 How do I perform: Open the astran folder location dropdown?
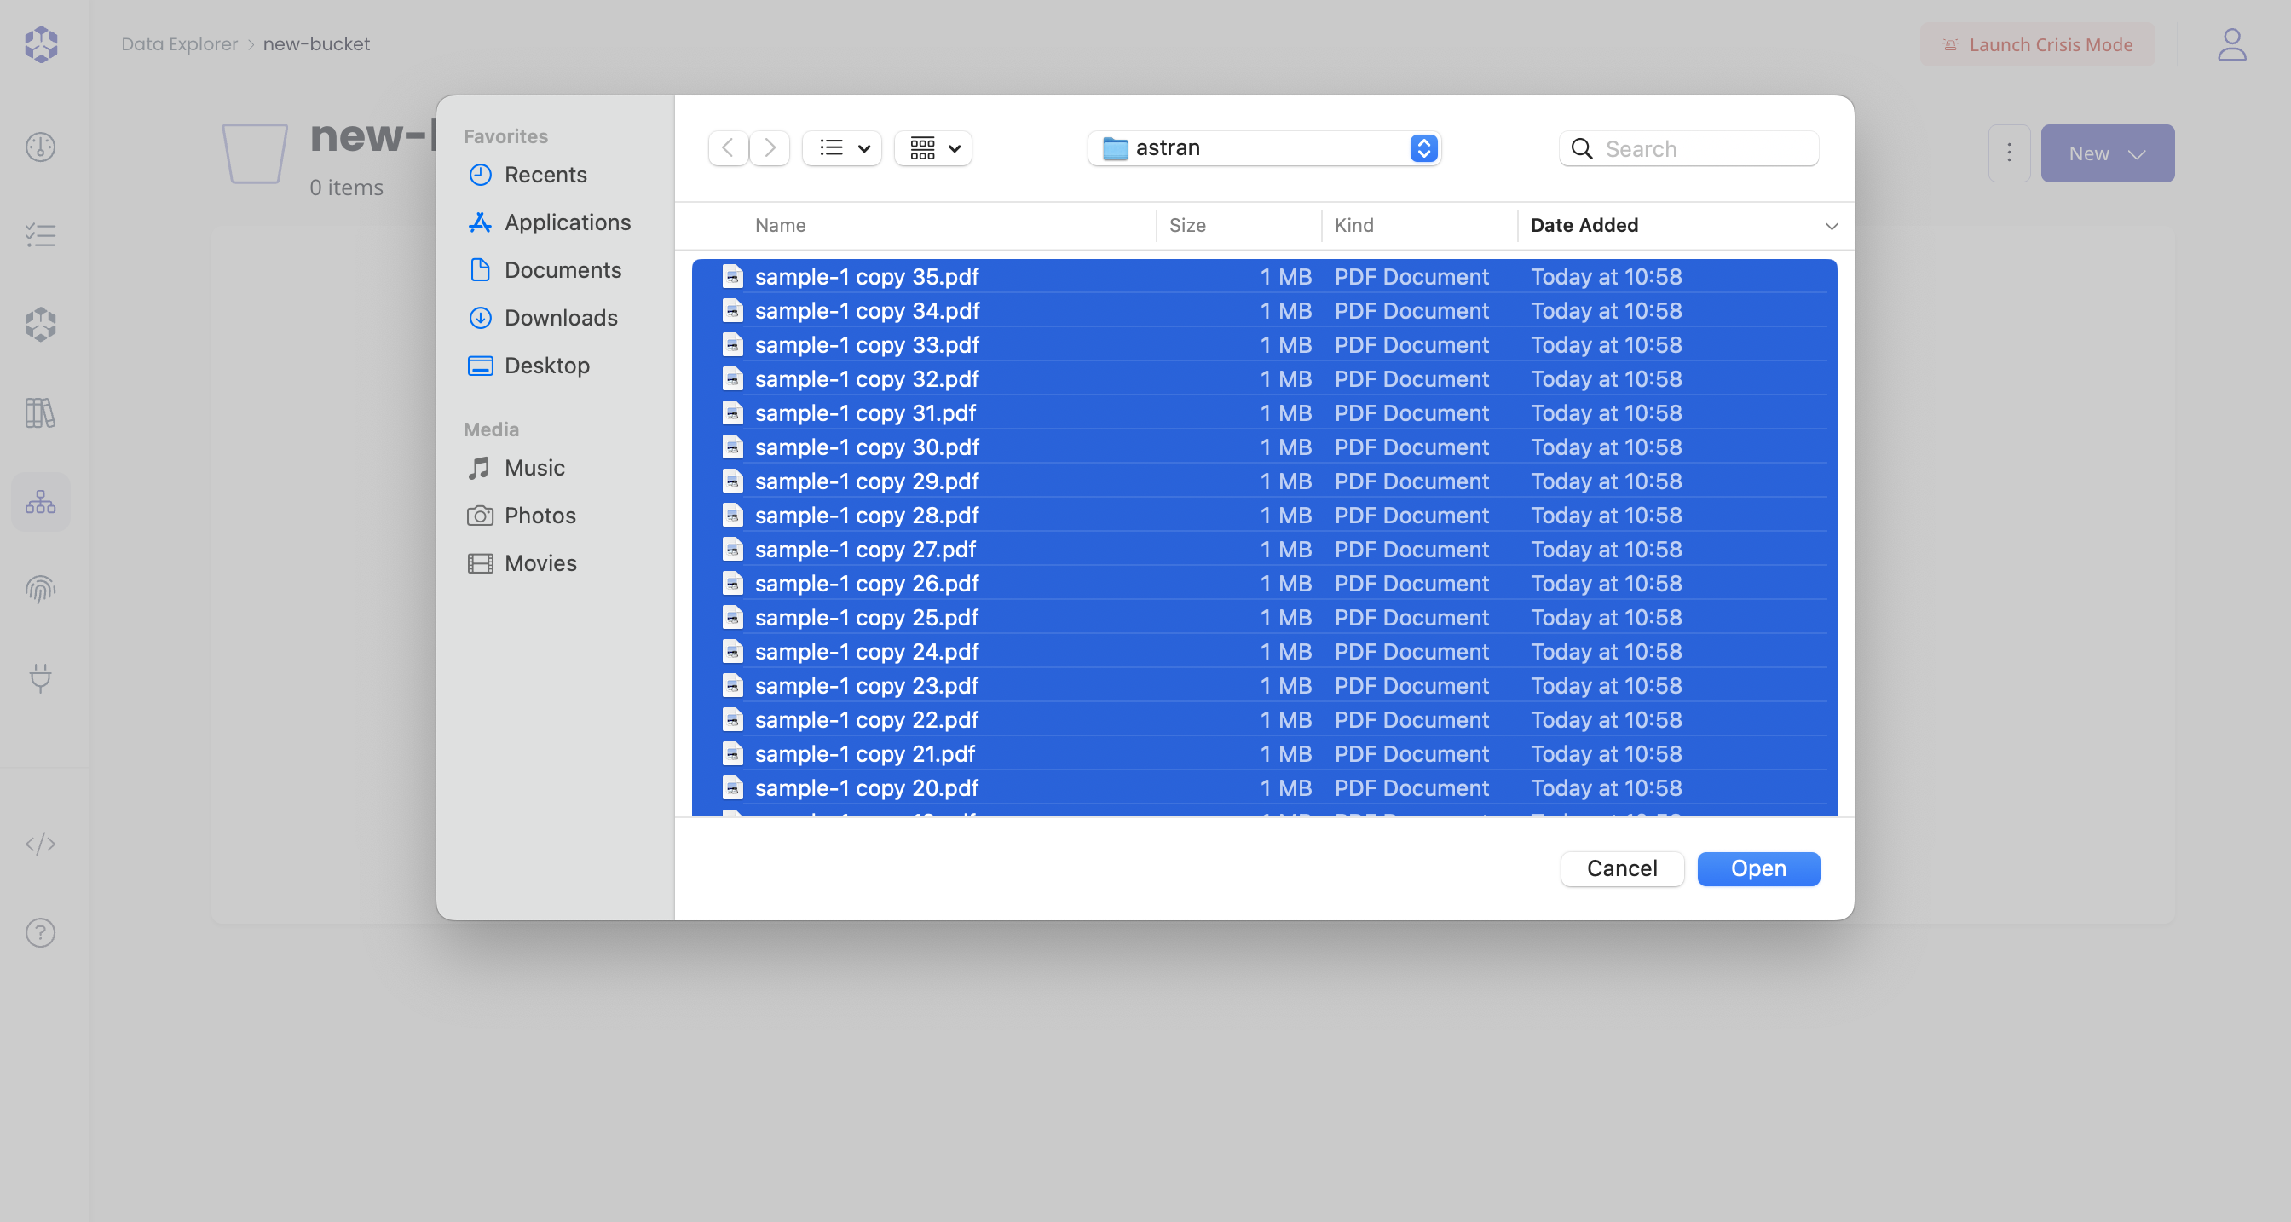pos(1423,147)
